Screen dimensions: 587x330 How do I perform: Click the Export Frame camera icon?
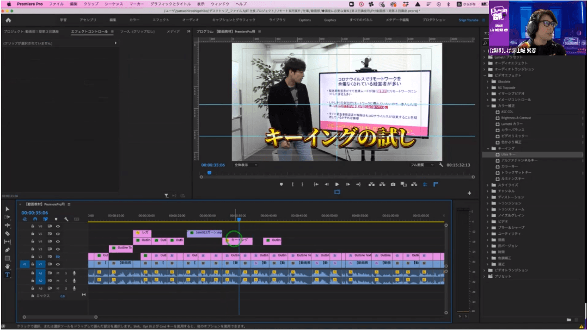pyautogui.click(x=393, y=184)
